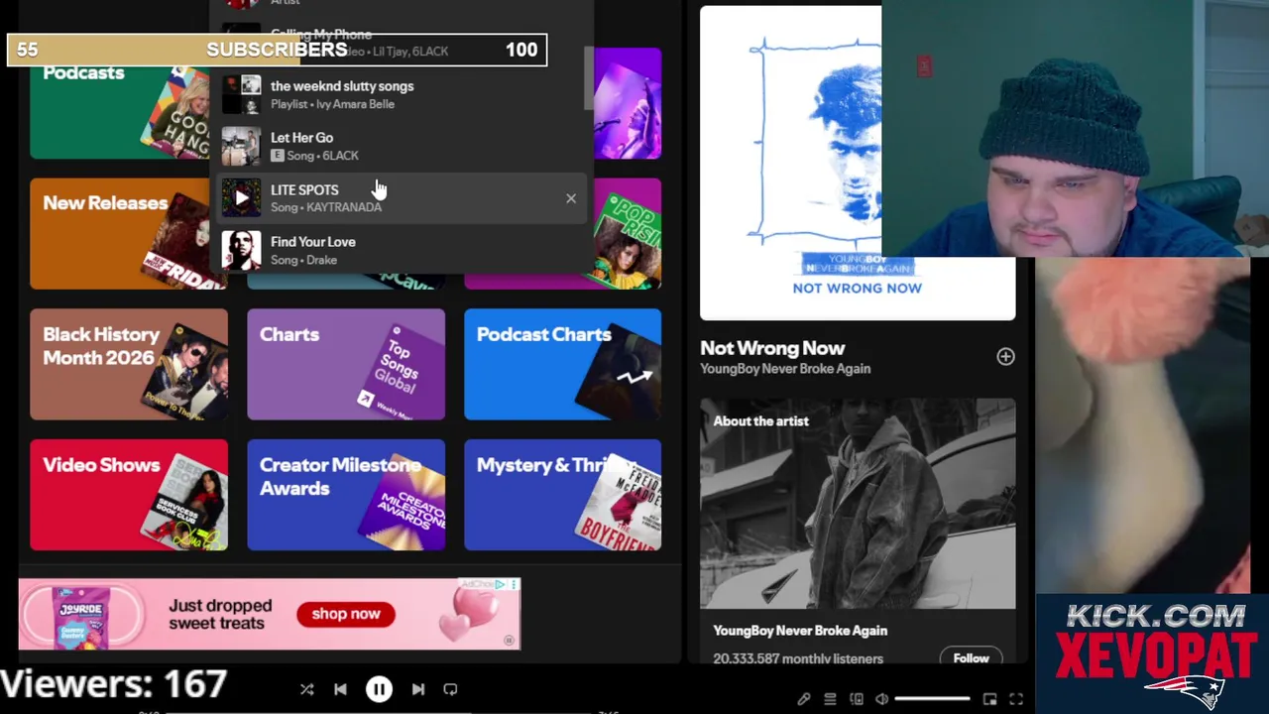This screenshot has width=1269, height=714.
Task: Open connect to a device
Action: click(857, 699)
